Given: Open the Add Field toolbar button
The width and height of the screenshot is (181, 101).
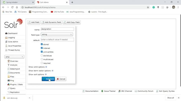Looking at the screenshot, I should [x=34, y=22].
